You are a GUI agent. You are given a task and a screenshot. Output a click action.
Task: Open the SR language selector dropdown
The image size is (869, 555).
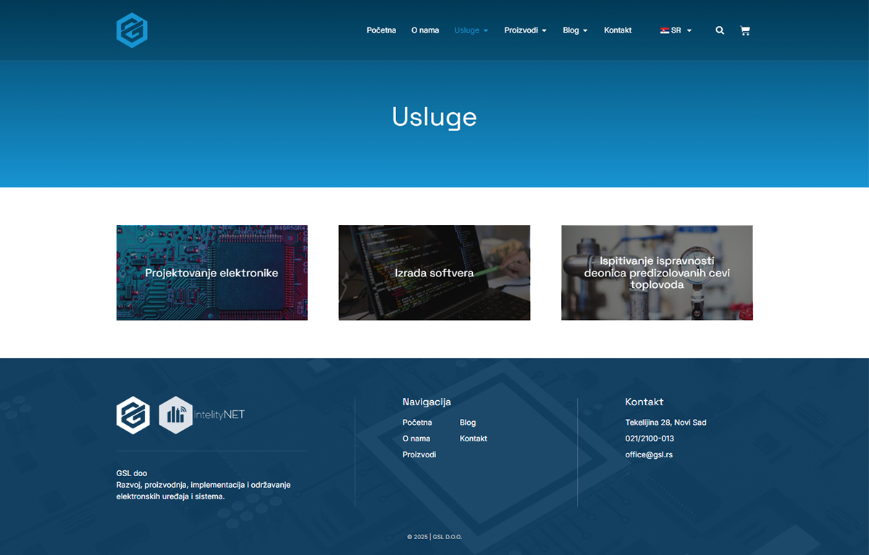pos(676,30)
